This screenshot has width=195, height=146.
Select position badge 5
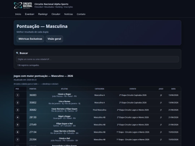pos(18,125)
